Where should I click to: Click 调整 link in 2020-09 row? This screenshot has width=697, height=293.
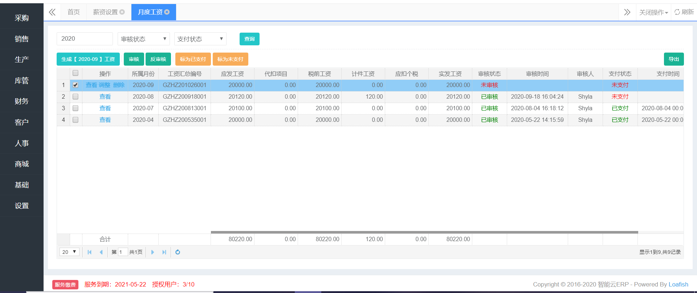click(105, 85)
